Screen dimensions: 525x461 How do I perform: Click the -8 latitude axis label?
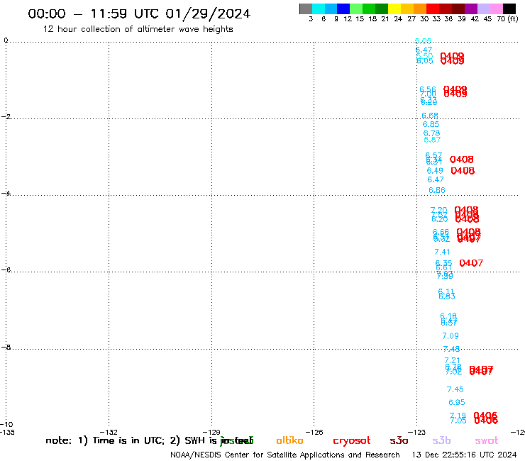6,347
